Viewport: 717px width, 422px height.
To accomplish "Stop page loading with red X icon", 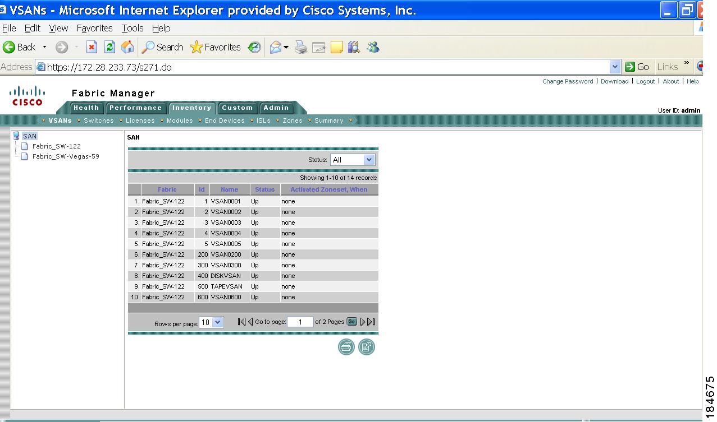I will [92, 47].
